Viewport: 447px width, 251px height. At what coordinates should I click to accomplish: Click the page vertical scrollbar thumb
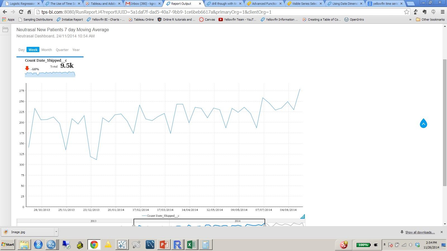pyautogui.click(x=445, y=123)
